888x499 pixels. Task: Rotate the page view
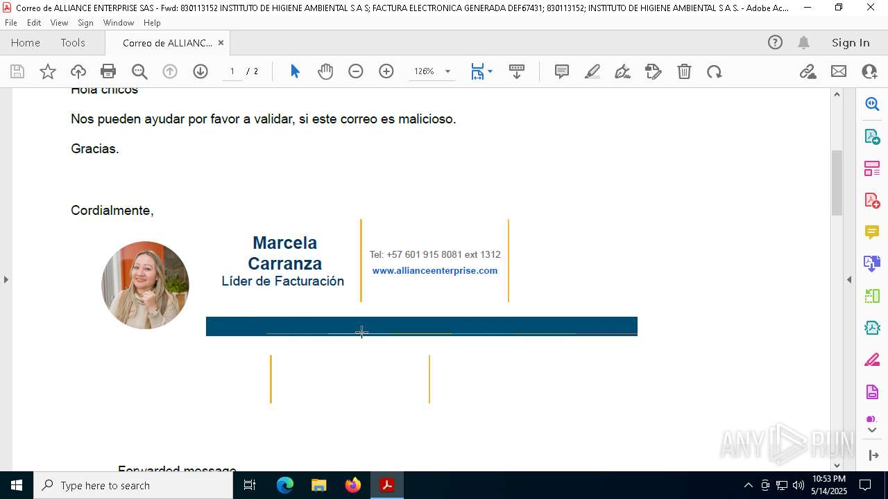[x=715, y=71]
